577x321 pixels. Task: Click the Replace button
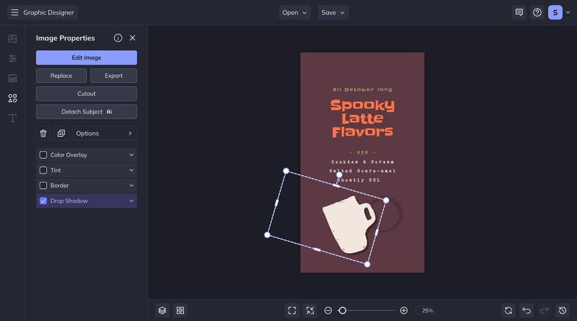(61, 76)
